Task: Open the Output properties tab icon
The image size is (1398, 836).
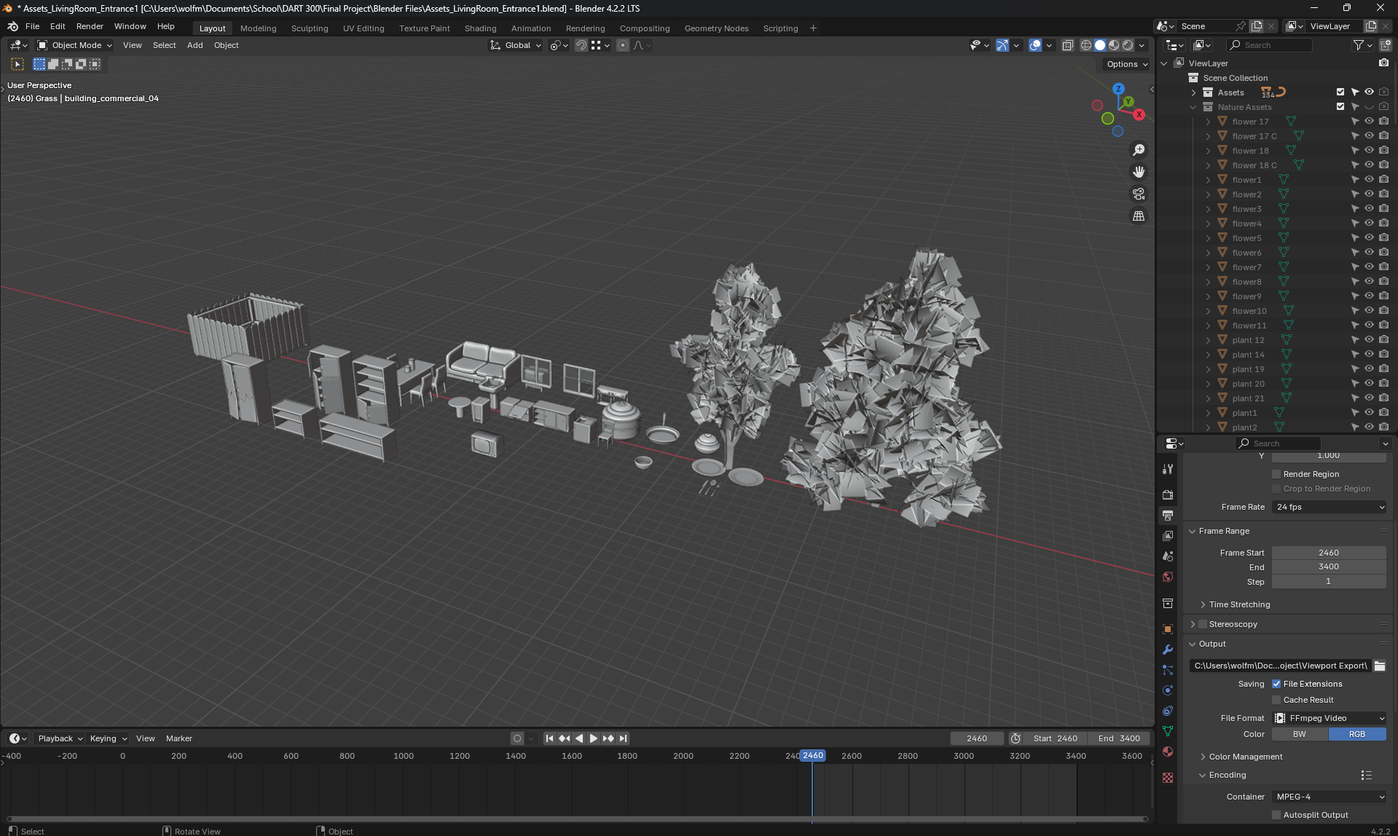Action: tap(1168, 516)
